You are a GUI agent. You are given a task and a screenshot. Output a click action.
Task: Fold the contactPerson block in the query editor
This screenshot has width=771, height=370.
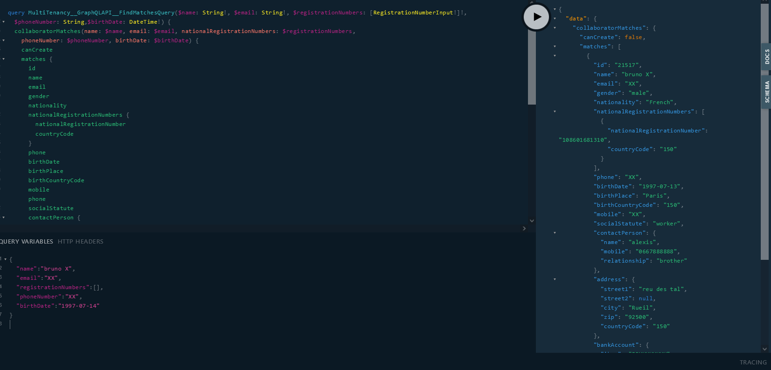(4, 218)
